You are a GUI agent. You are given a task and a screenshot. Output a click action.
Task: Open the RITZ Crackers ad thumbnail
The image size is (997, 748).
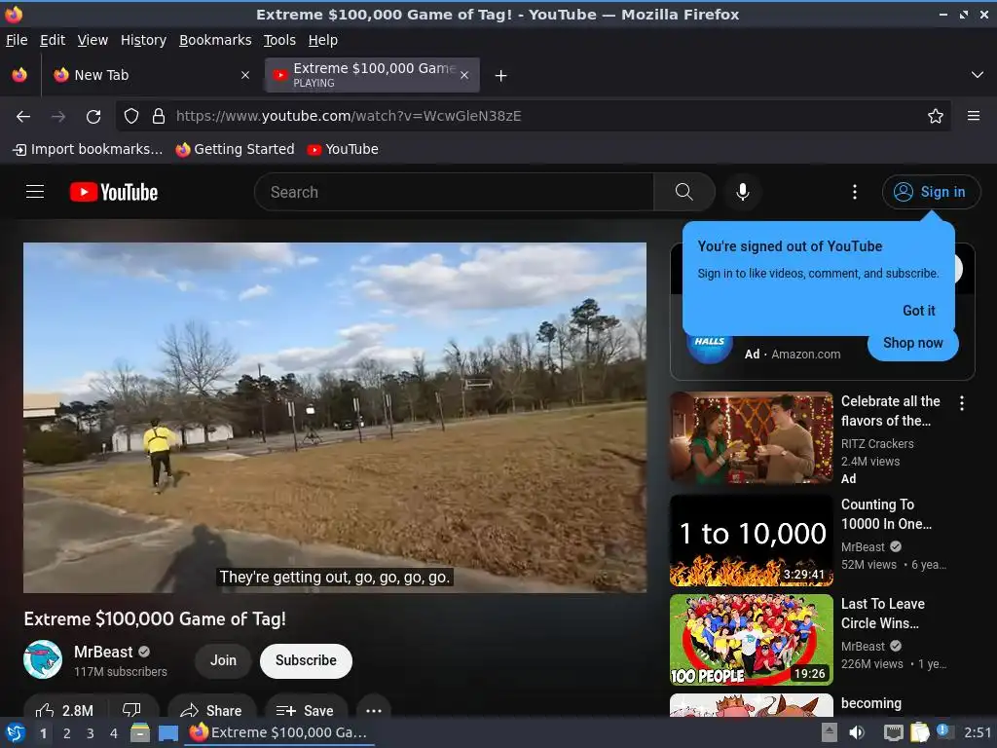[752, 437]
